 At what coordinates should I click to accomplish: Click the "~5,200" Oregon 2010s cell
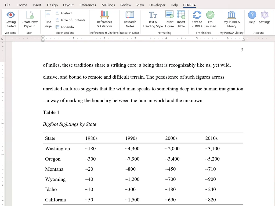212,159
